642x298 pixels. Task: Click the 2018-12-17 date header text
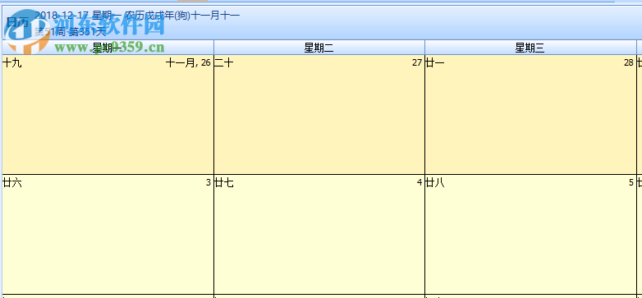[137, 16]
